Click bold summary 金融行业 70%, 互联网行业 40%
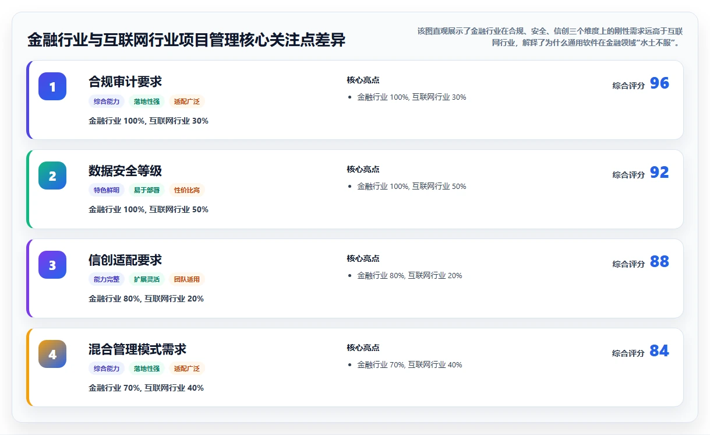Screen dimensions: 710x435 (x=146, y=388)
